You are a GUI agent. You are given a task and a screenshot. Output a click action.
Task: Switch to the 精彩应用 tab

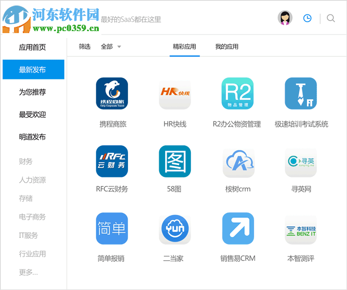[184, 46]
